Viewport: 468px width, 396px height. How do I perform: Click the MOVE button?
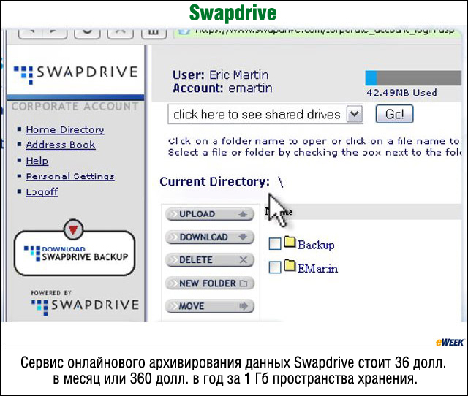pyautogui.click(x=210, y=306)
